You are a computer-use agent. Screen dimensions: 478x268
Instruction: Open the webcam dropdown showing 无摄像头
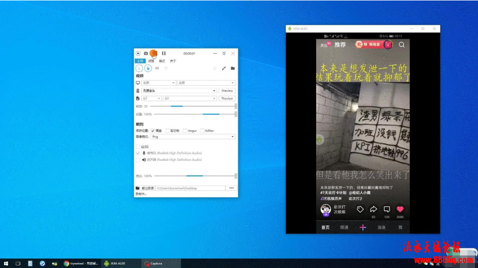tap(179, 91)
